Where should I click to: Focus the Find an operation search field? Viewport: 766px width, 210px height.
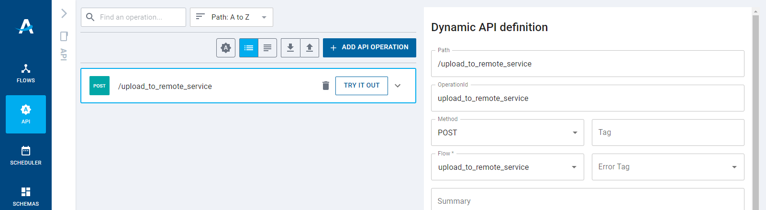pyautogui.click(x=133, y=17)
